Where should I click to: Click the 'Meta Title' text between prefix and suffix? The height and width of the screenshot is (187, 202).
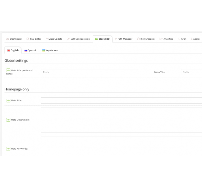click(160, 72)
